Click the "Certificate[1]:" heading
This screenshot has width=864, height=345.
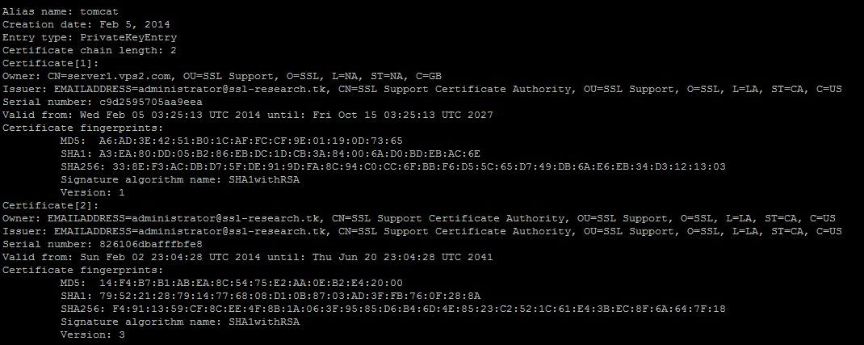coord(49,63)
